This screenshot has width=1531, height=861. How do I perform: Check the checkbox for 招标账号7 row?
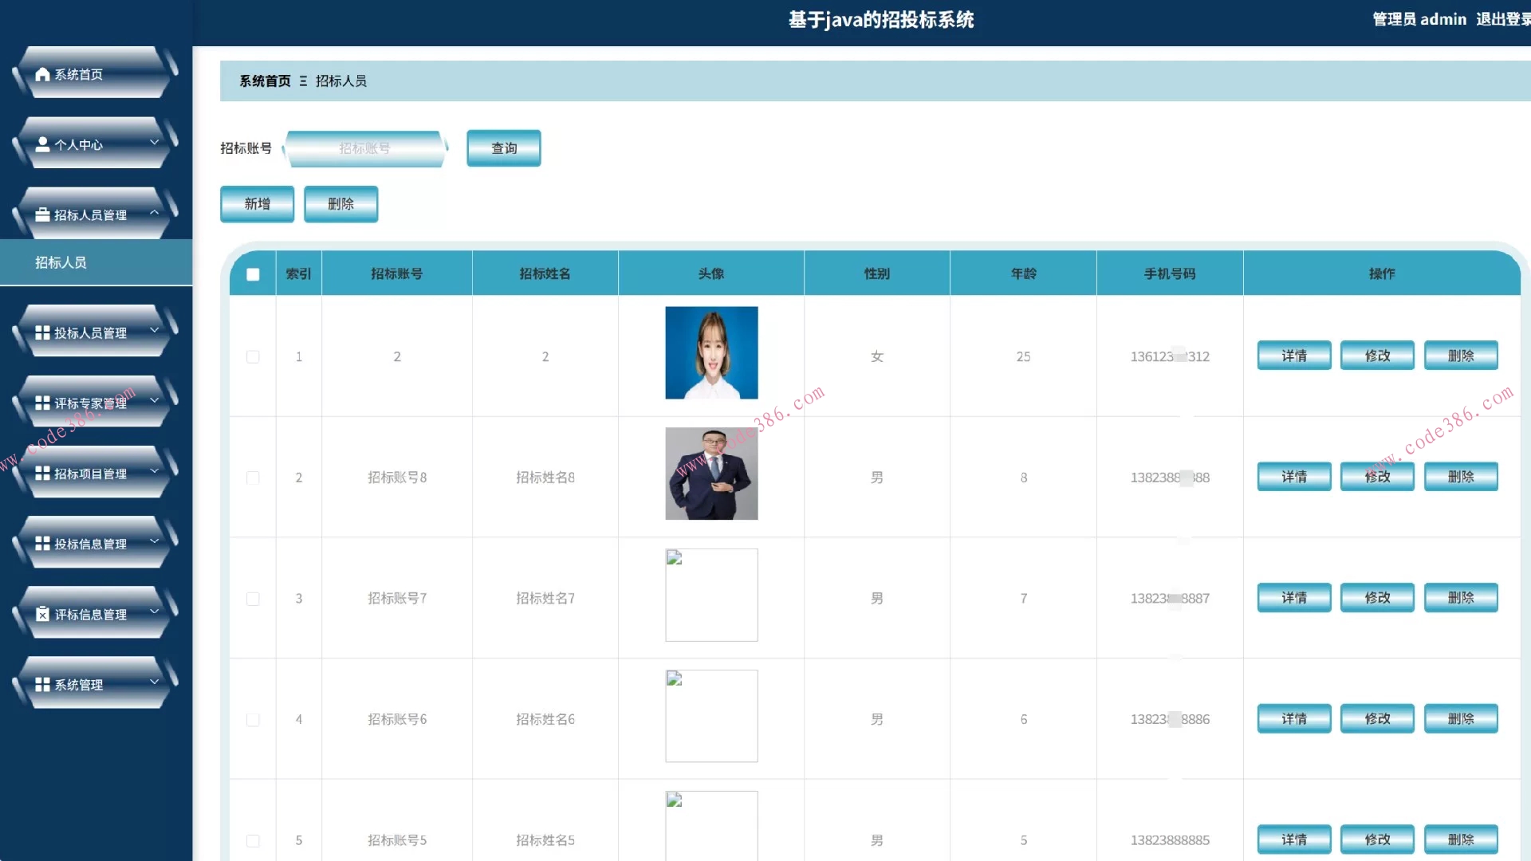pyautogui.click(x=253, y=599)
